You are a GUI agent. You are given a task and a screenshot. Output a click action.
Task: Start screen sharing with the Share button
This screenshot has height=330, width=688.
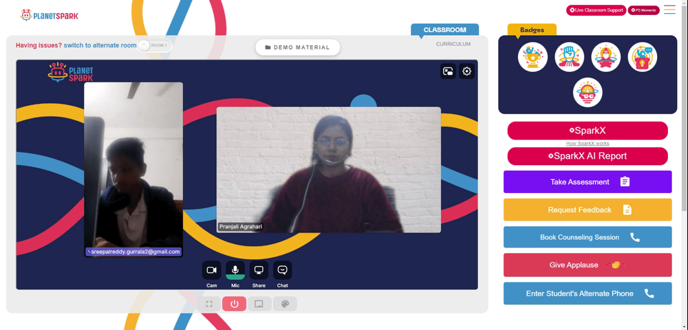pos(259,270)
